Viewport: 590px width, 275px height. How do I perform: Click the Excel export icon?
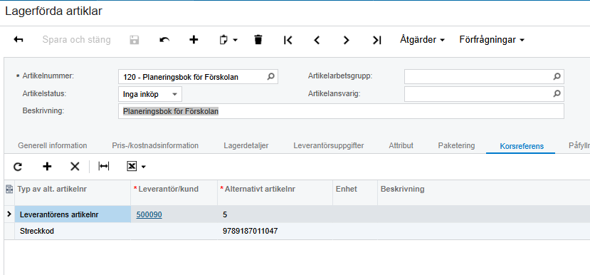click(132, 167)
